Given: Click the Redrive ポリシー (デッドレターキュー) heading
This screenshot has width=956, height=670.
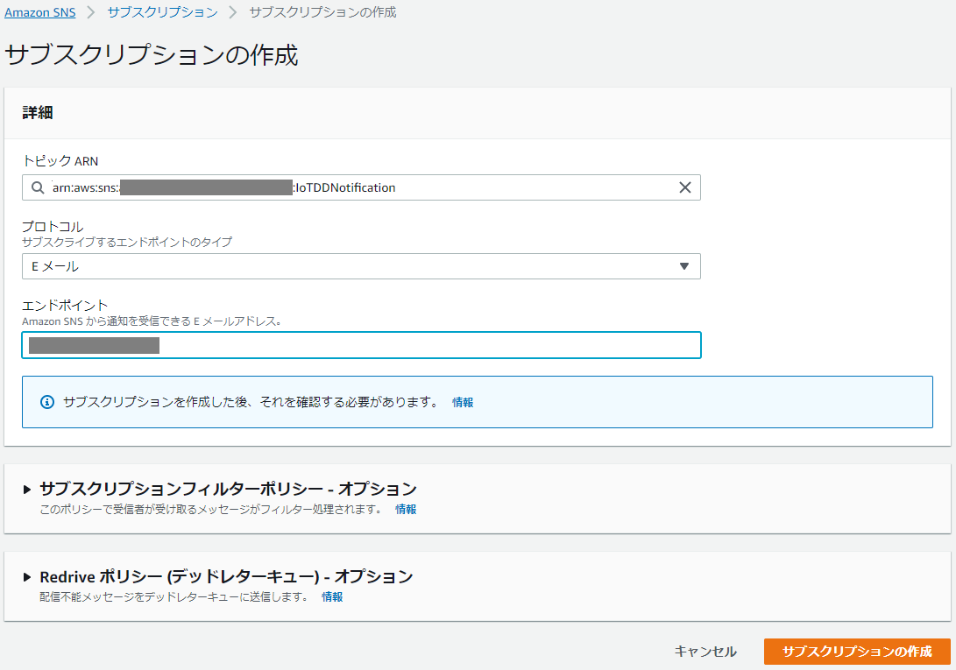Looking at the screenshot, I should point(226,576).
